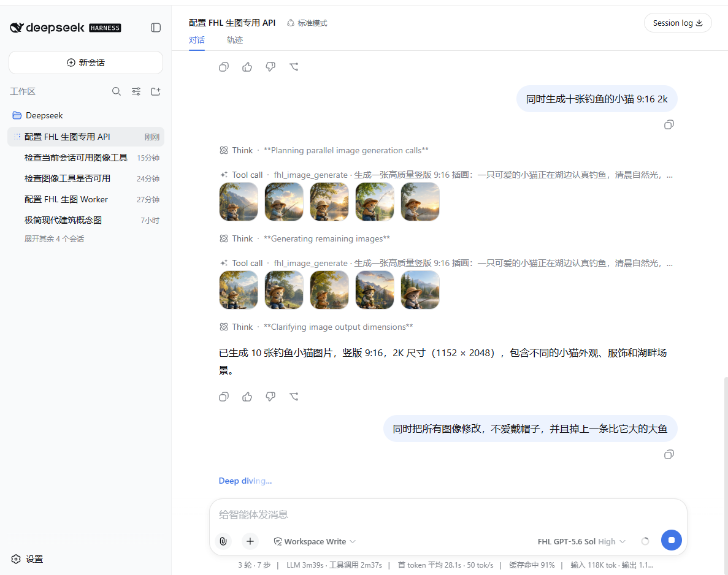Image resolution: width=728 pixels, height=575 pixels.
Task: Open second thumbnail of first image row
Action: (x=284, y=202)
